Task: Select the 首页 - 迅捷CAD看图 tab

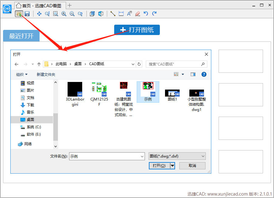Action: tap(40, 5)
